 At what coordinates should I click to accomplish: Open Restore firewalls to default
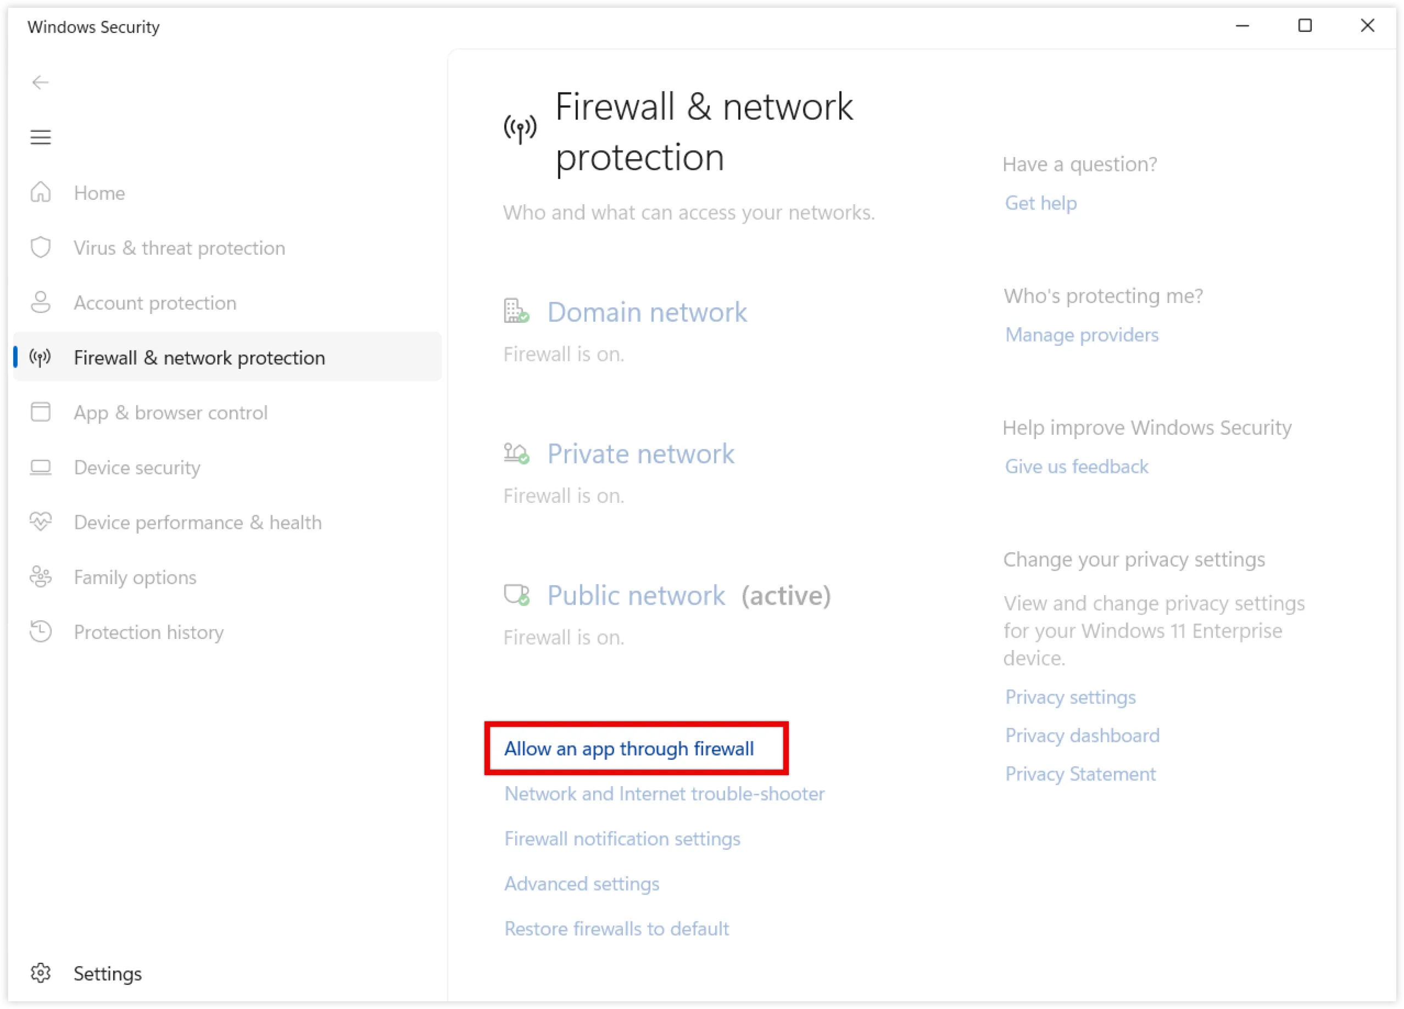(x=616, y=928)
